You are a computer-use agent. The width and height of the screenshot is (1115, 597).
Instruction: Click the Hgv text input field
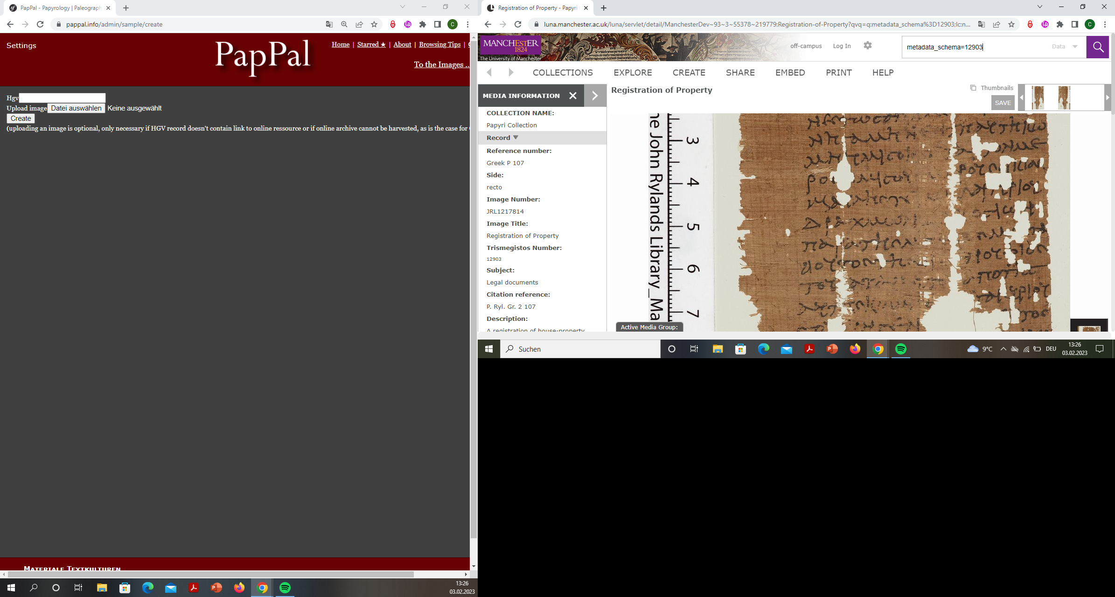[x=62, y=98]
